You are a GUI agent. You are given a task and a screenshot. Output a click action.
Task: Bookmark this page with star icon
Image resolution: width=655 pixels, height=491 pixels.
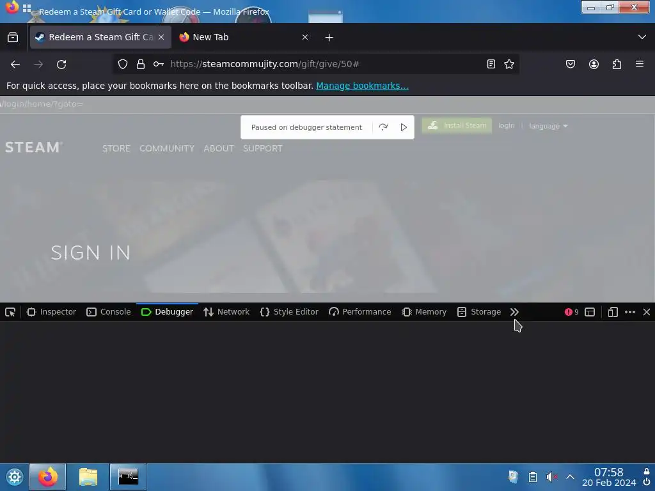click(509, 64)
